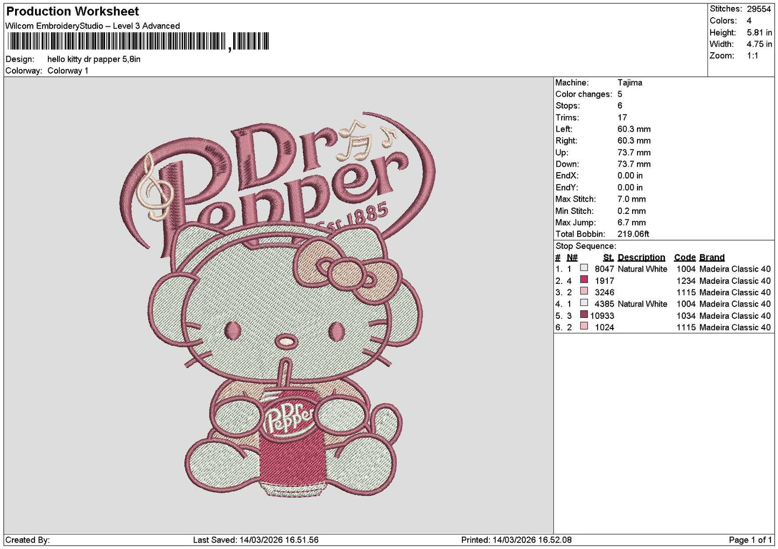Viewport: 778px width, 549px height.
Task: Click the Color changes value 5
Action: pyautogui.click(x=620, y=94)
